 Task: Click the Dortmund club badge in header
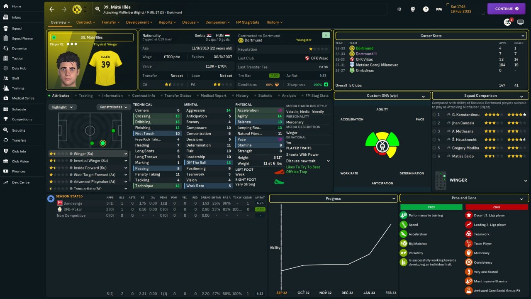[x=76, y=9]
